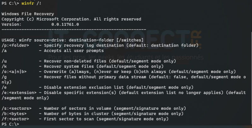Click the /k switch entry
The width and height of the screenshot is (252, 128).
point(4,66)
